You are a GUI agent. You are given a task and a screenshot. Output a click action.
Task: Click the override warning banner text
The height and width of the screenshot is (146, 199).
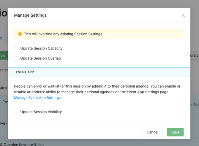click(63, 34)
